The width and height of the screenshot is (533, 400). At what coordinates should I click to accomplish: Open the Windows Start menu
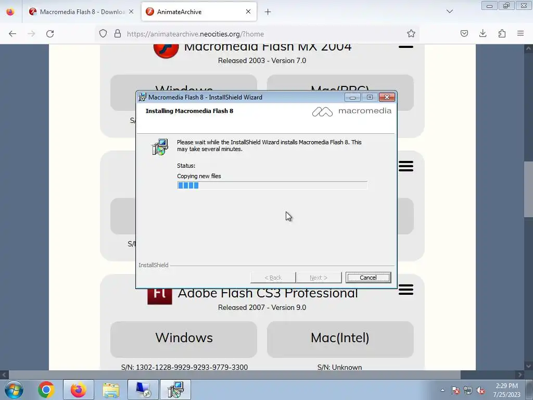point(14,390)
